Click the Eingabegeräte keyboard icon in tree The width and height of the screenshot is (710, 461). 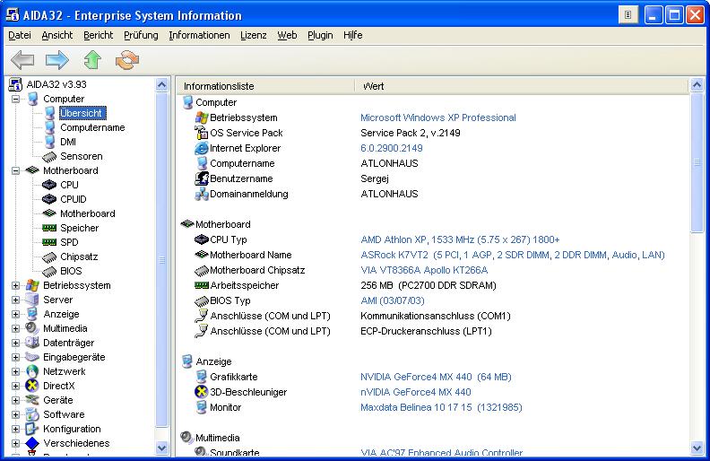pos(32,357)
